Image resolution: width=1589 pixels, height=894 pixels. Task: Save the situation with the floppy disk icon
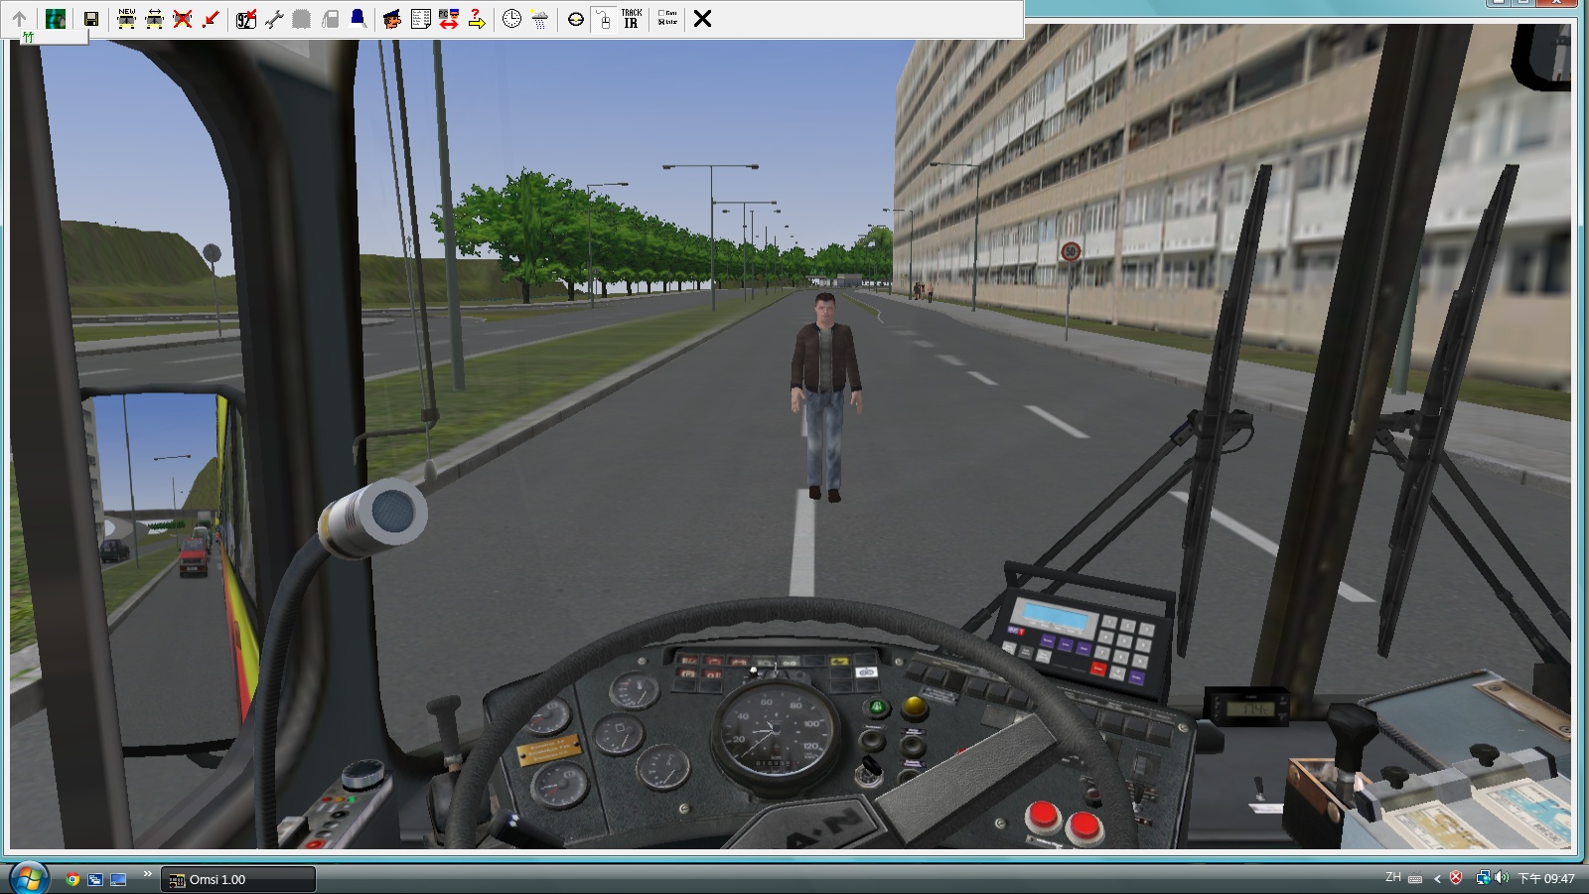click(91, 19)
